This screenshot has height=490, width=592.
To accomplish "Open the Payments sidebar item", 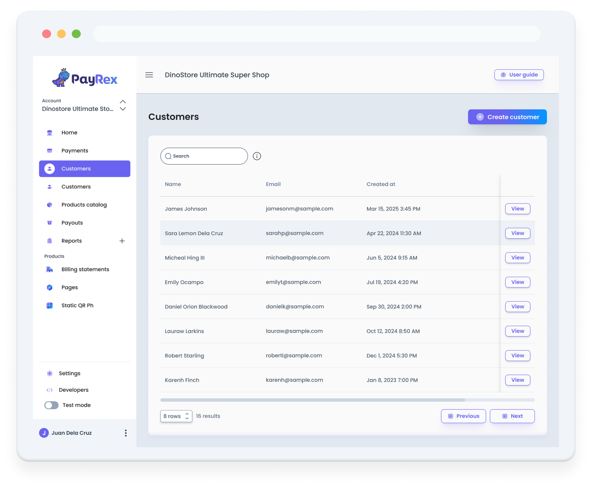I will click(75, 151).
